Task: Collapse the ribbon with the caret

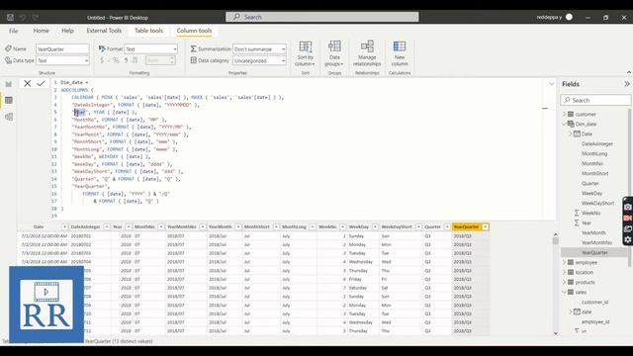Action: point(629,72)
